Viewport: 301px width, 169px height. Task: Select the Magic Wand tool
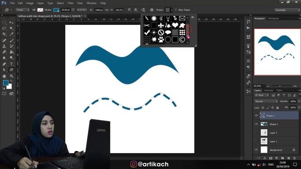tap(11, 29)
